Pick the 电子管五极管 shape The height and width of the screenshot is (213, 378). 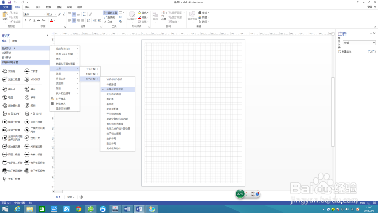coord(35,171)
